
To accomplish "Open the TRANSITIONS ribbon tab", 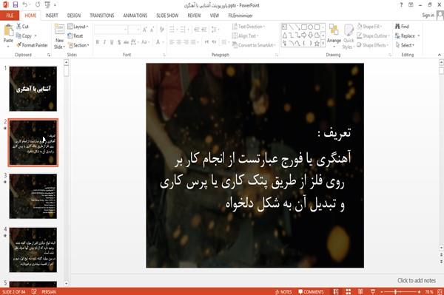I will click(x=102, y=16).
